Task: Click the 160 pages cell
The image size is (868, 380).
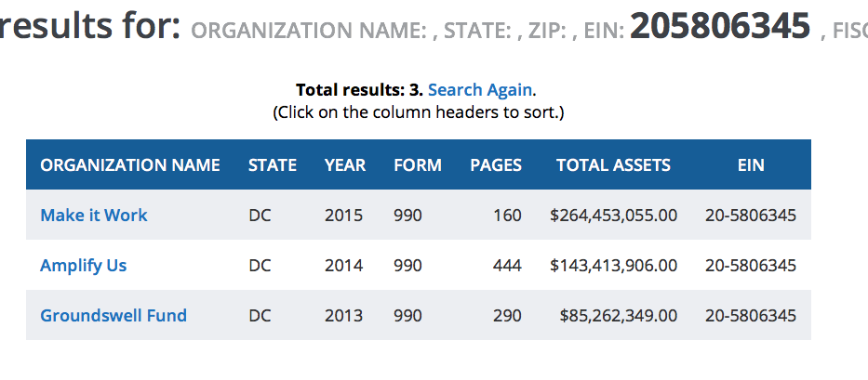Action: 507,216
